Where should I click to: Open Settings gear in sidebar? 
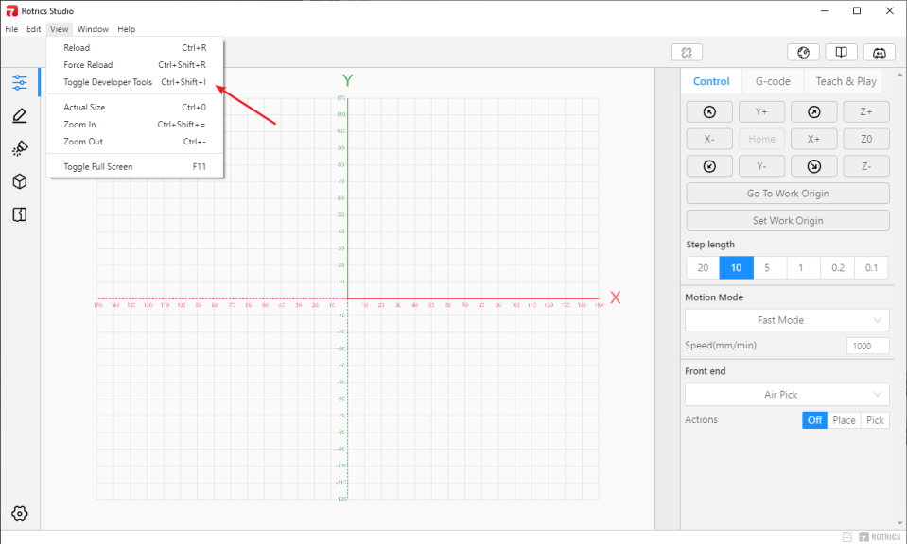(x=20, y=514)
